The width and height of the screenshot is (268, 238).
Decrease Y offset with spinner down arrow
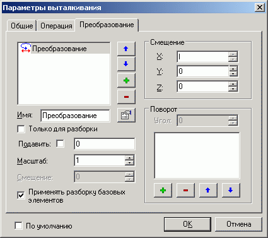pyautogui.click(x=233, y=74)
